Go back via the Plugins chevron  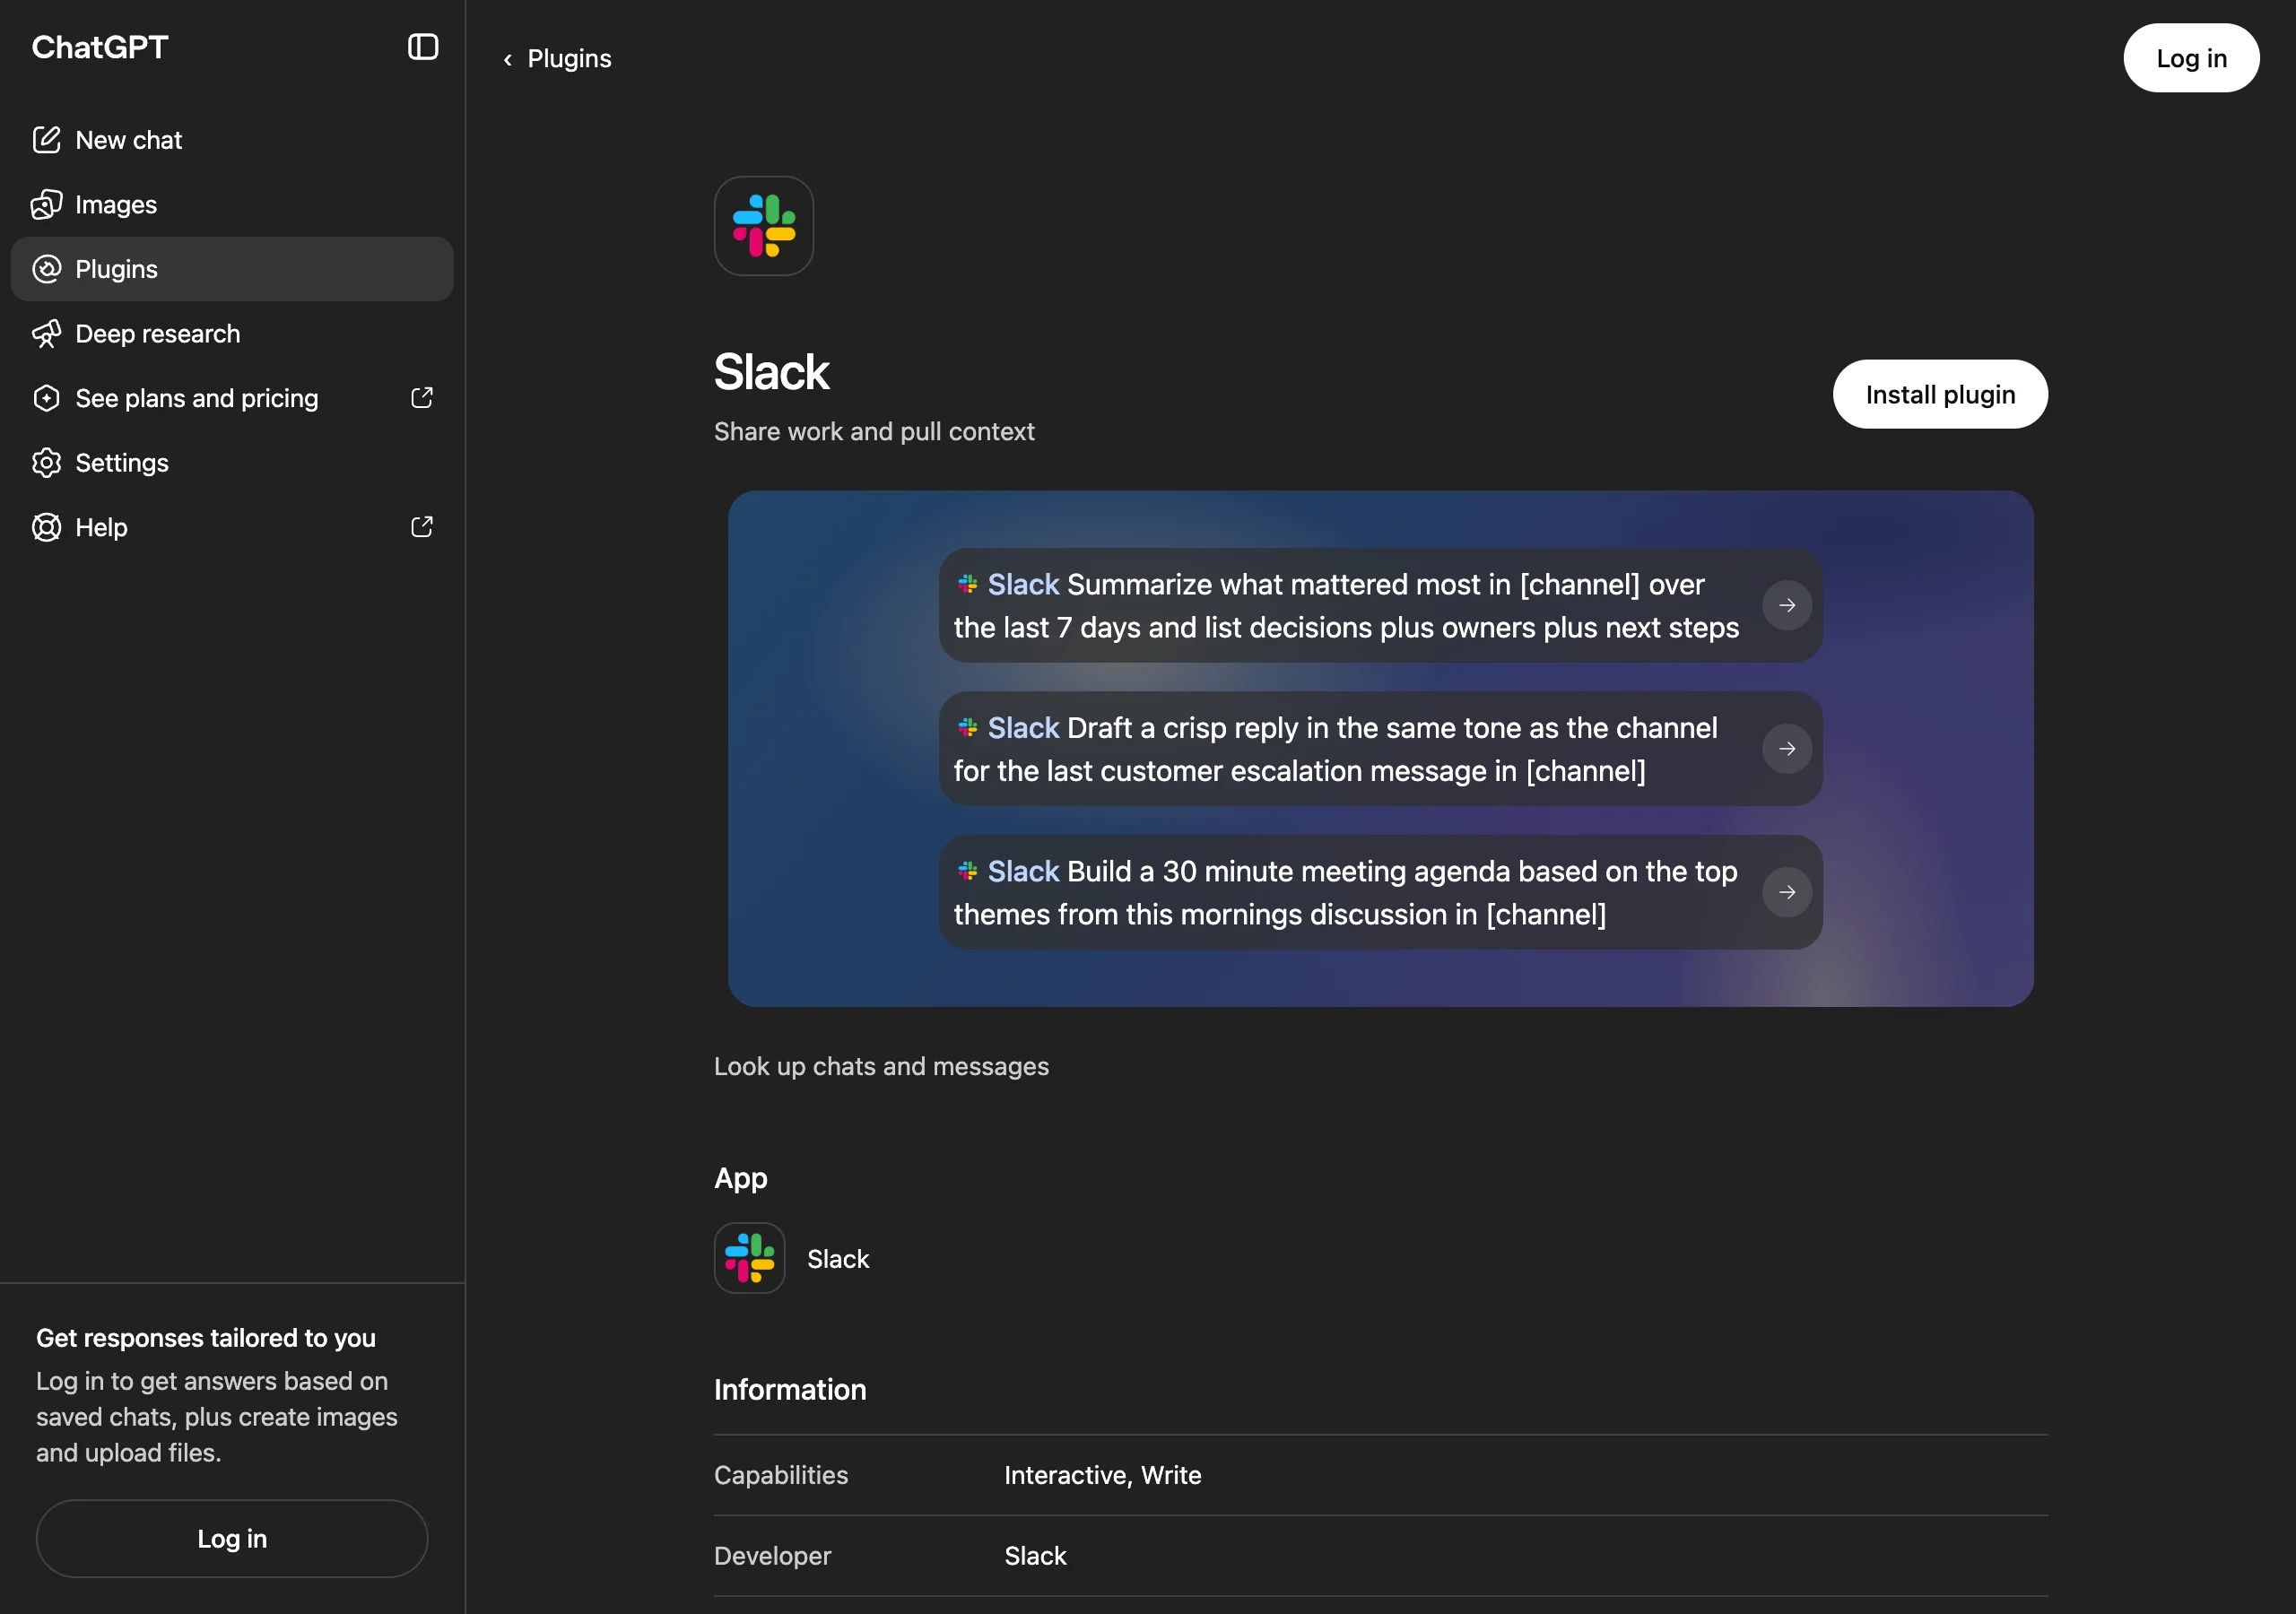click(507, 60)
